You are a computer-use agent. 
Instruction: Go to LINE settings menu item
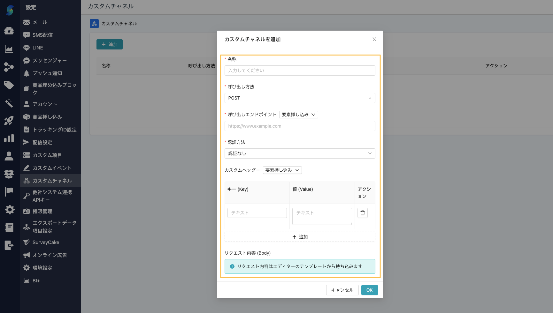38,48
